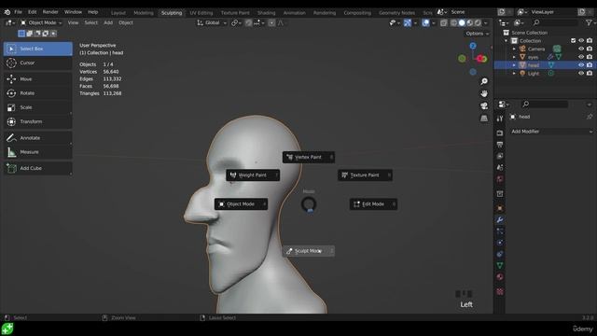597x336 pixels.
Task: Open the Object Mode dropdown
Action: point(41,22)
